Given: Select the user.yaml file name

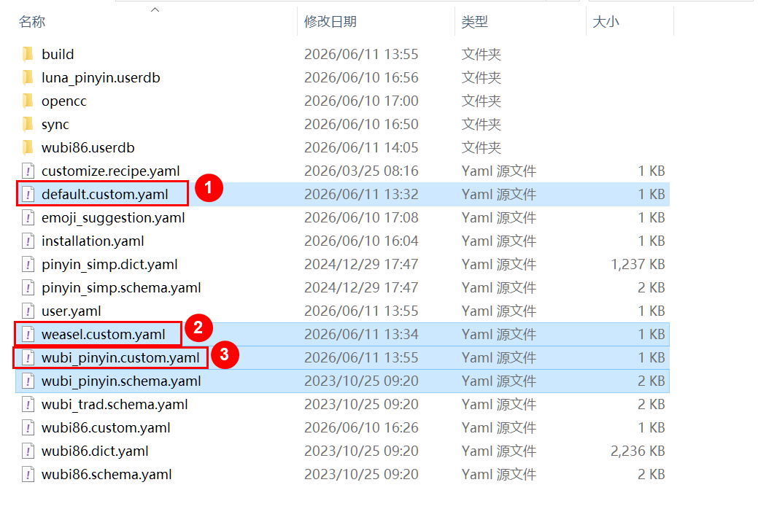Looking at the screenshot, I should [71, 311].
